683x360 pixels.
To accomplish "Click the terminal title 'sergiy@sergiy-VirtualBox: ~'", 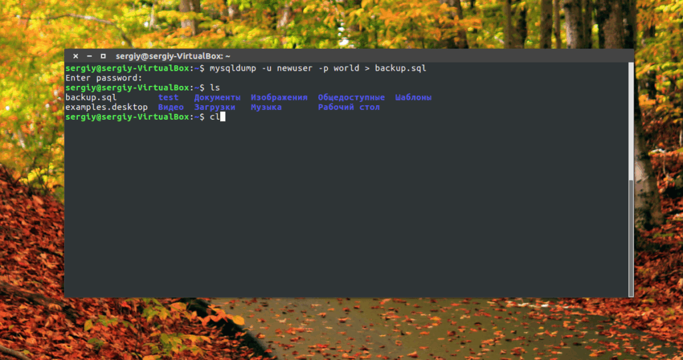I will (173, 56).
